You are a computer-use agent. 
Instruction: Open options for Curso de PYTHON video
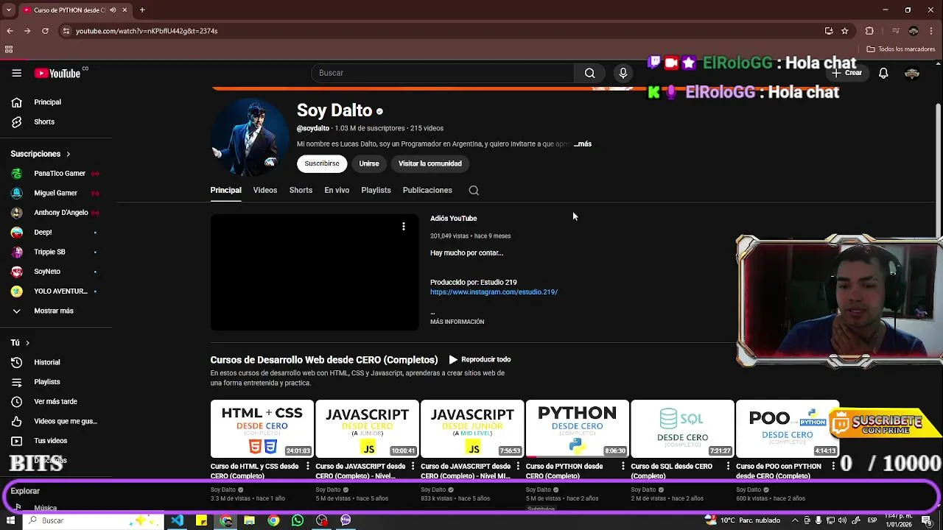click(623, 467)
